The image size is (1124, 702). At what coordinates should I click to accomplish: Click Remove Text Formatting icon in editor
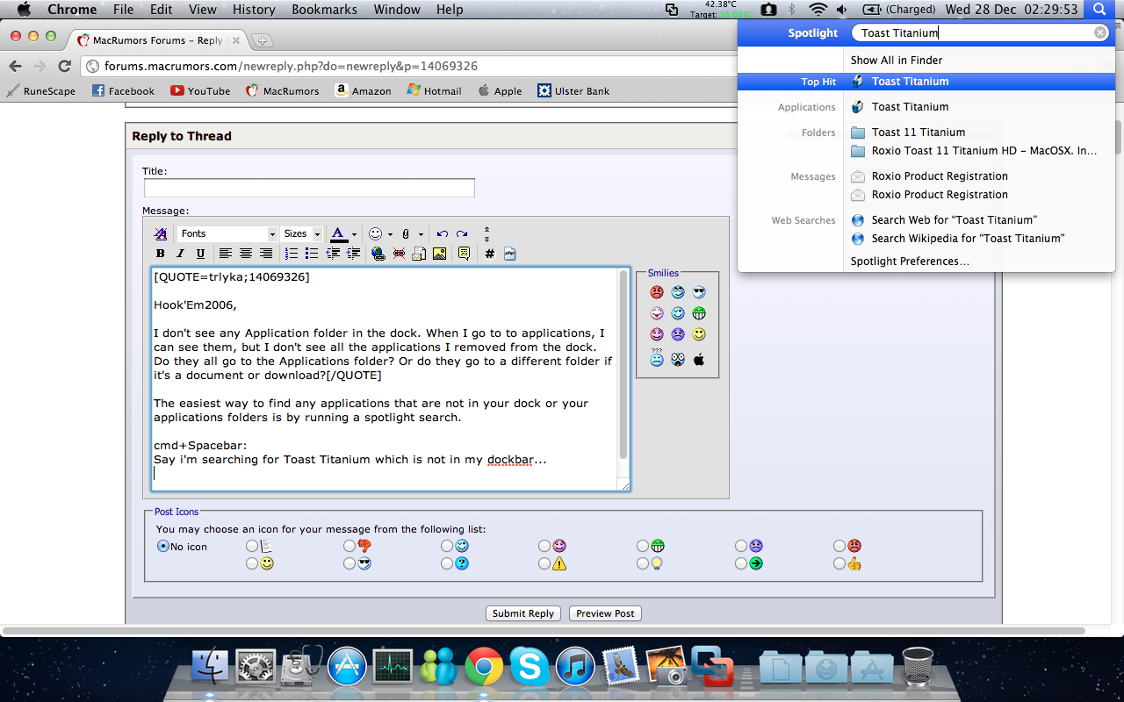pyautogui.click(x=161, y=234)
